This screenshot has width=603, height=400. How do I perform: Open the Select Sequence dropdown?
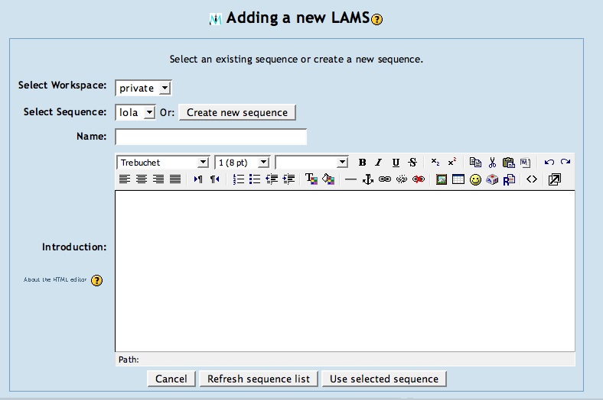[x=135, y=112]
